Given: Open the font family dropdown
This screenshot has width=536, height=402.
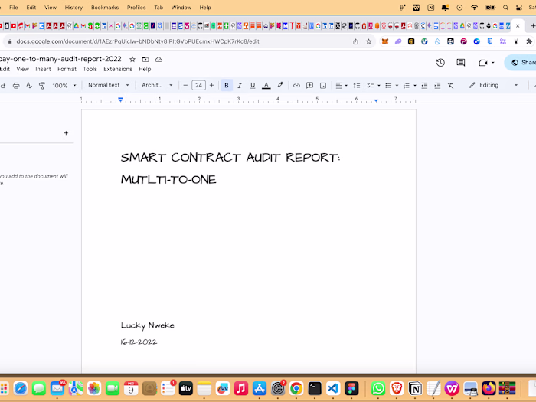Looking at the screenshot, I should point(157,85).
